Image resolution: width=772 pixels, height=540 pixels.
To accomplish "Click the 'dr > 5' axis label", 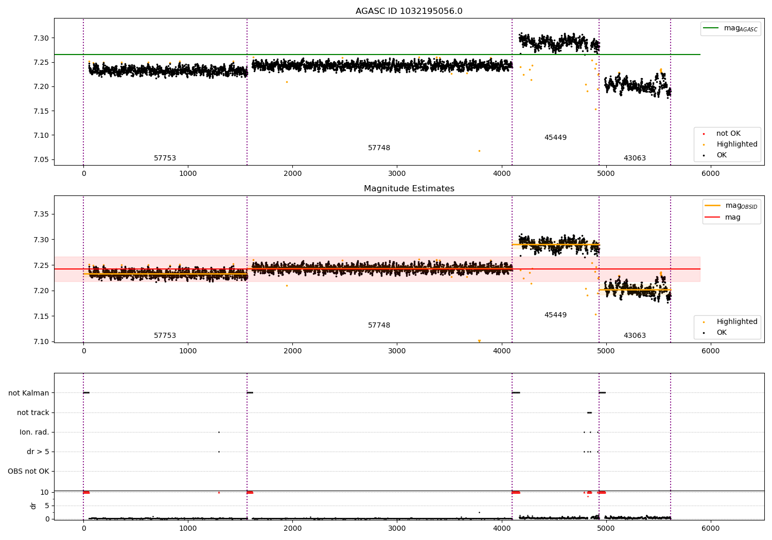I will 38,452.
